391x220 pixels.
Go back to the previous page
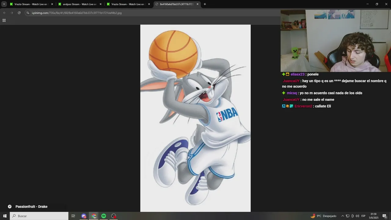click(4, 13)
